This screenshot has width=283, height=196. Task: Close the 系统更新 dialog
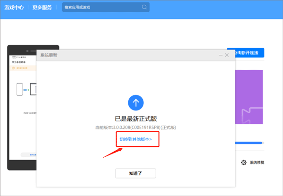point(227,55)
